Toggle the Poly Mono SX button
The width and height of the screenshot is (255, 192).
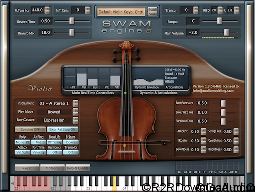pos(22,142)
